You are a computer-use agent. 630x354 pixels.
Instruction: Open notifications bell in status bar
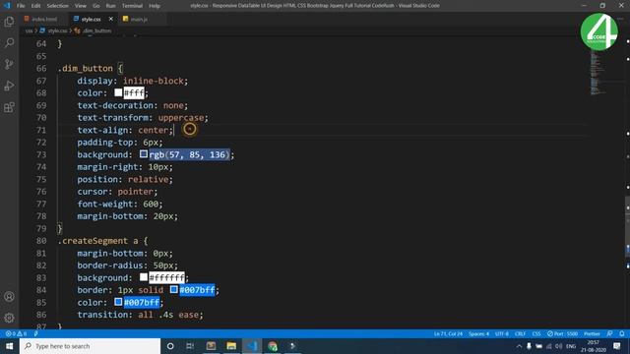click(621, 333)
